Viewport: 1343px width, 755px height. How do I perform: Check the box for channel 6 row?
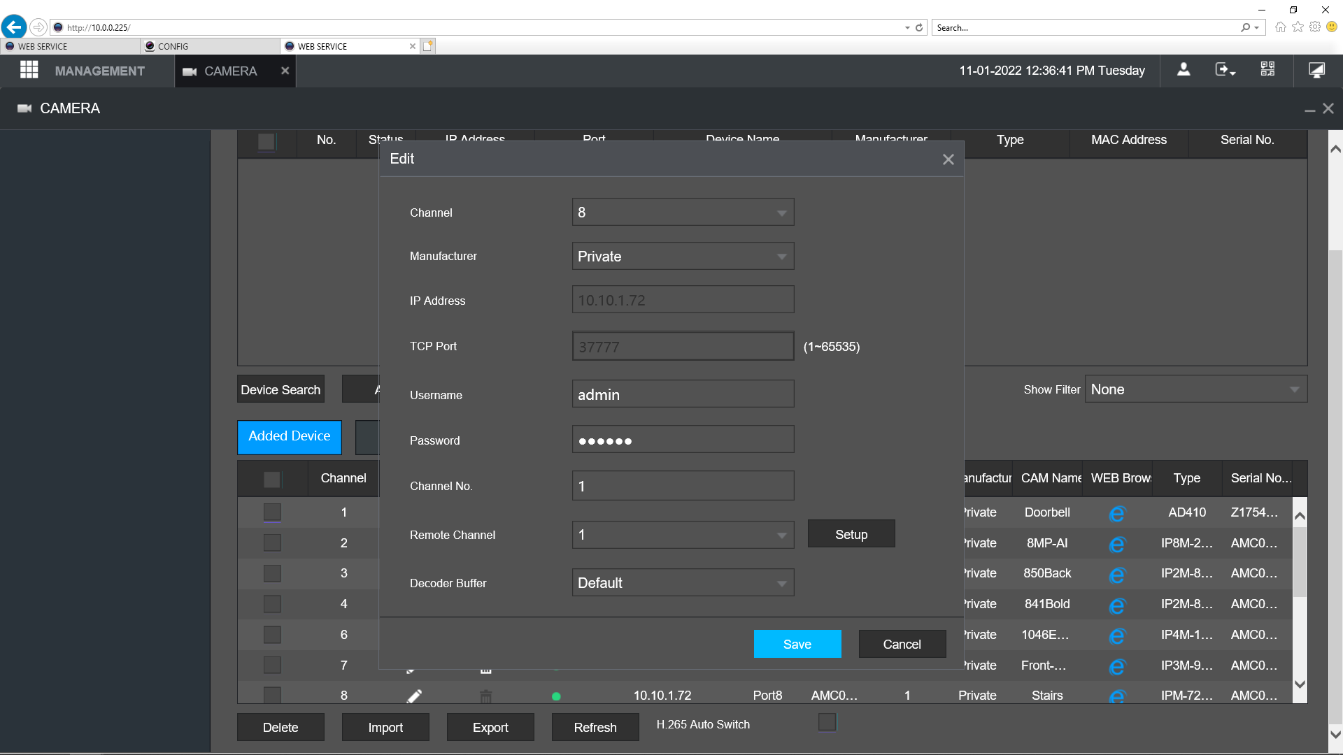click(x=272, y=635)
